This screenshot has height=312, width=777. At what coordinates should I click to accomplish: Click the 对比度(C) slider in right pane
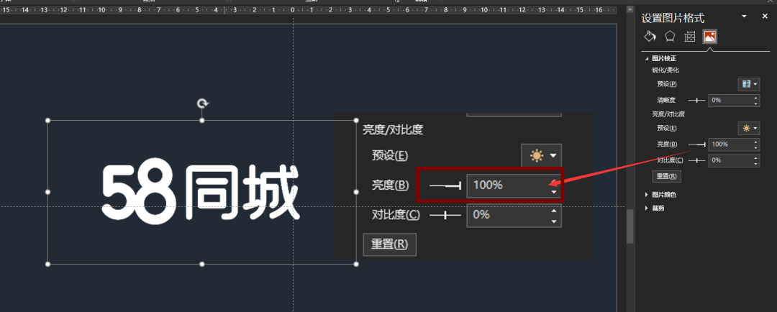[696, 160]
